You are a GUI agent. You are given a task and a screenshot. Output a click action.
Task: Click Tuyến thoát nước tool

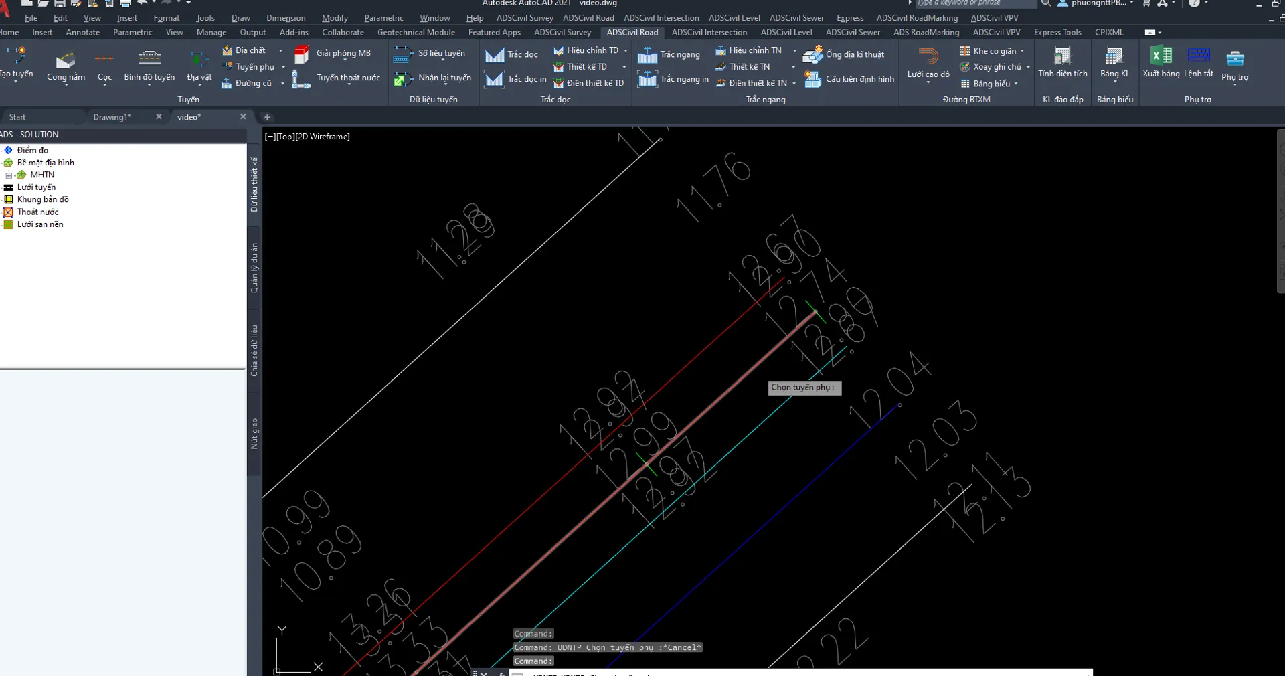[336, 78]
